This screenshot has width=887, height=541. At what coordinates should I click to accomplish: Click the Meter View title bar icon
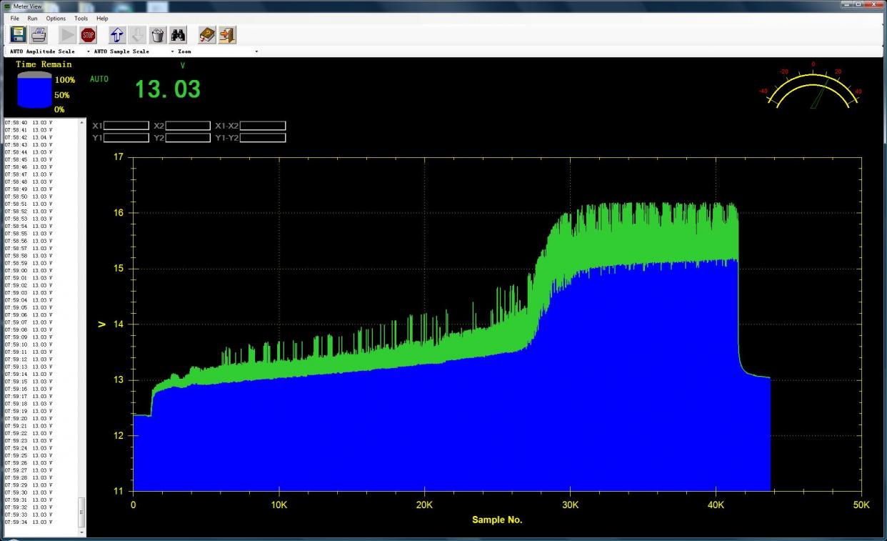(7, 6)
